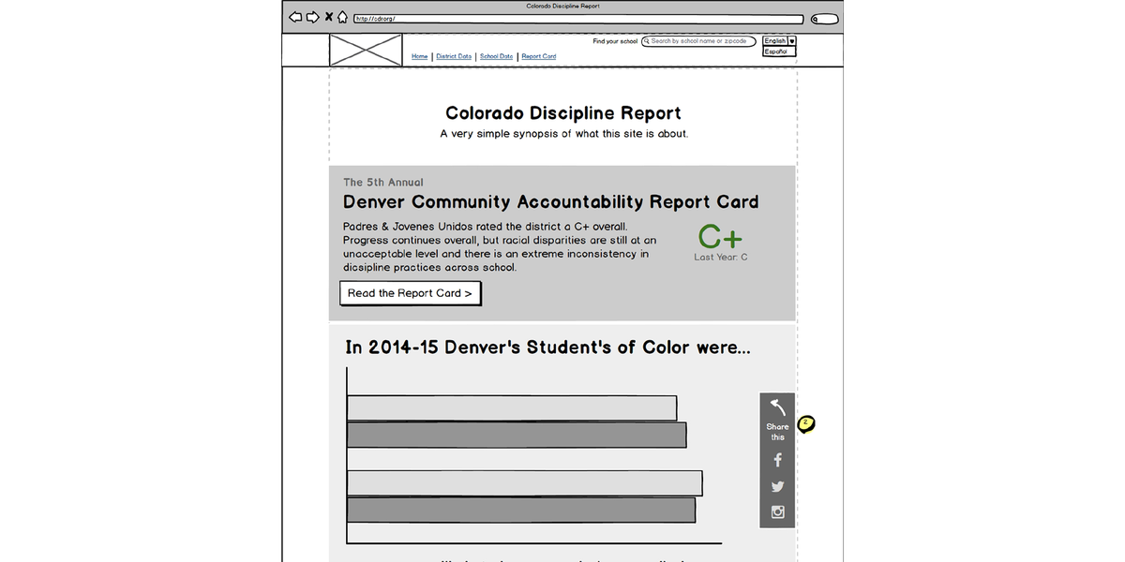Click the Share this arrow icon
Image resolution: width=1125 pixels, height=562 pixels.
(x=777, y=407)
